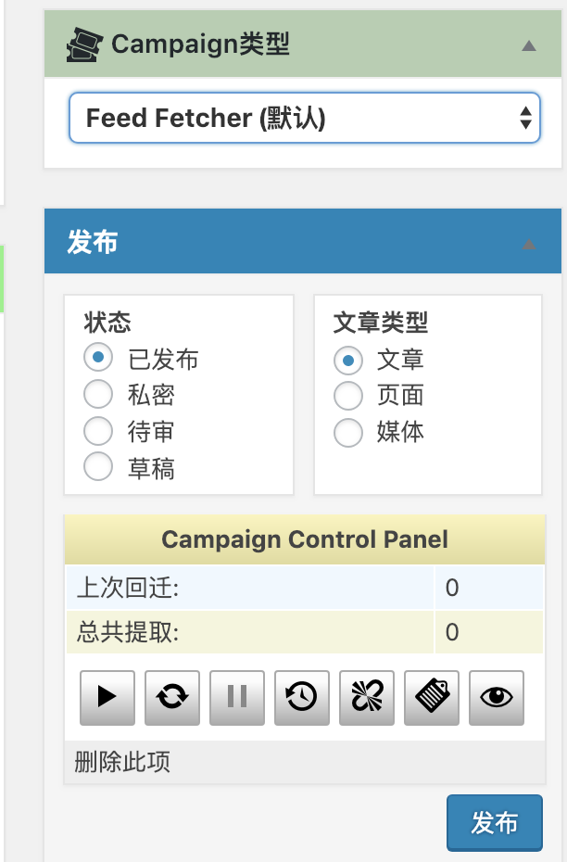567x862 pixels.
Task: Open the Feed Fetcher (默认) dropdown
Action: click(305, 118)
